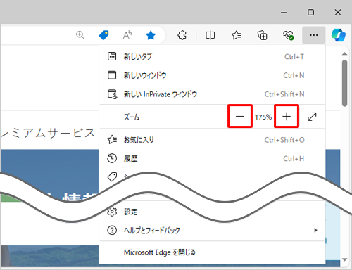The width and height of the screenshot is (352, 270).
Task: Click the Settings and more ellipsis button
Action: click(x=314, y=35)
